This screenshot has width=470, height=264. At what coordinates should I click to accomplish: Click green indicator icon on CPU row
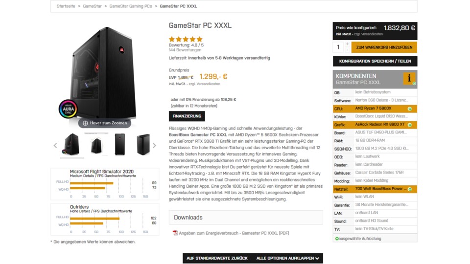410,109
